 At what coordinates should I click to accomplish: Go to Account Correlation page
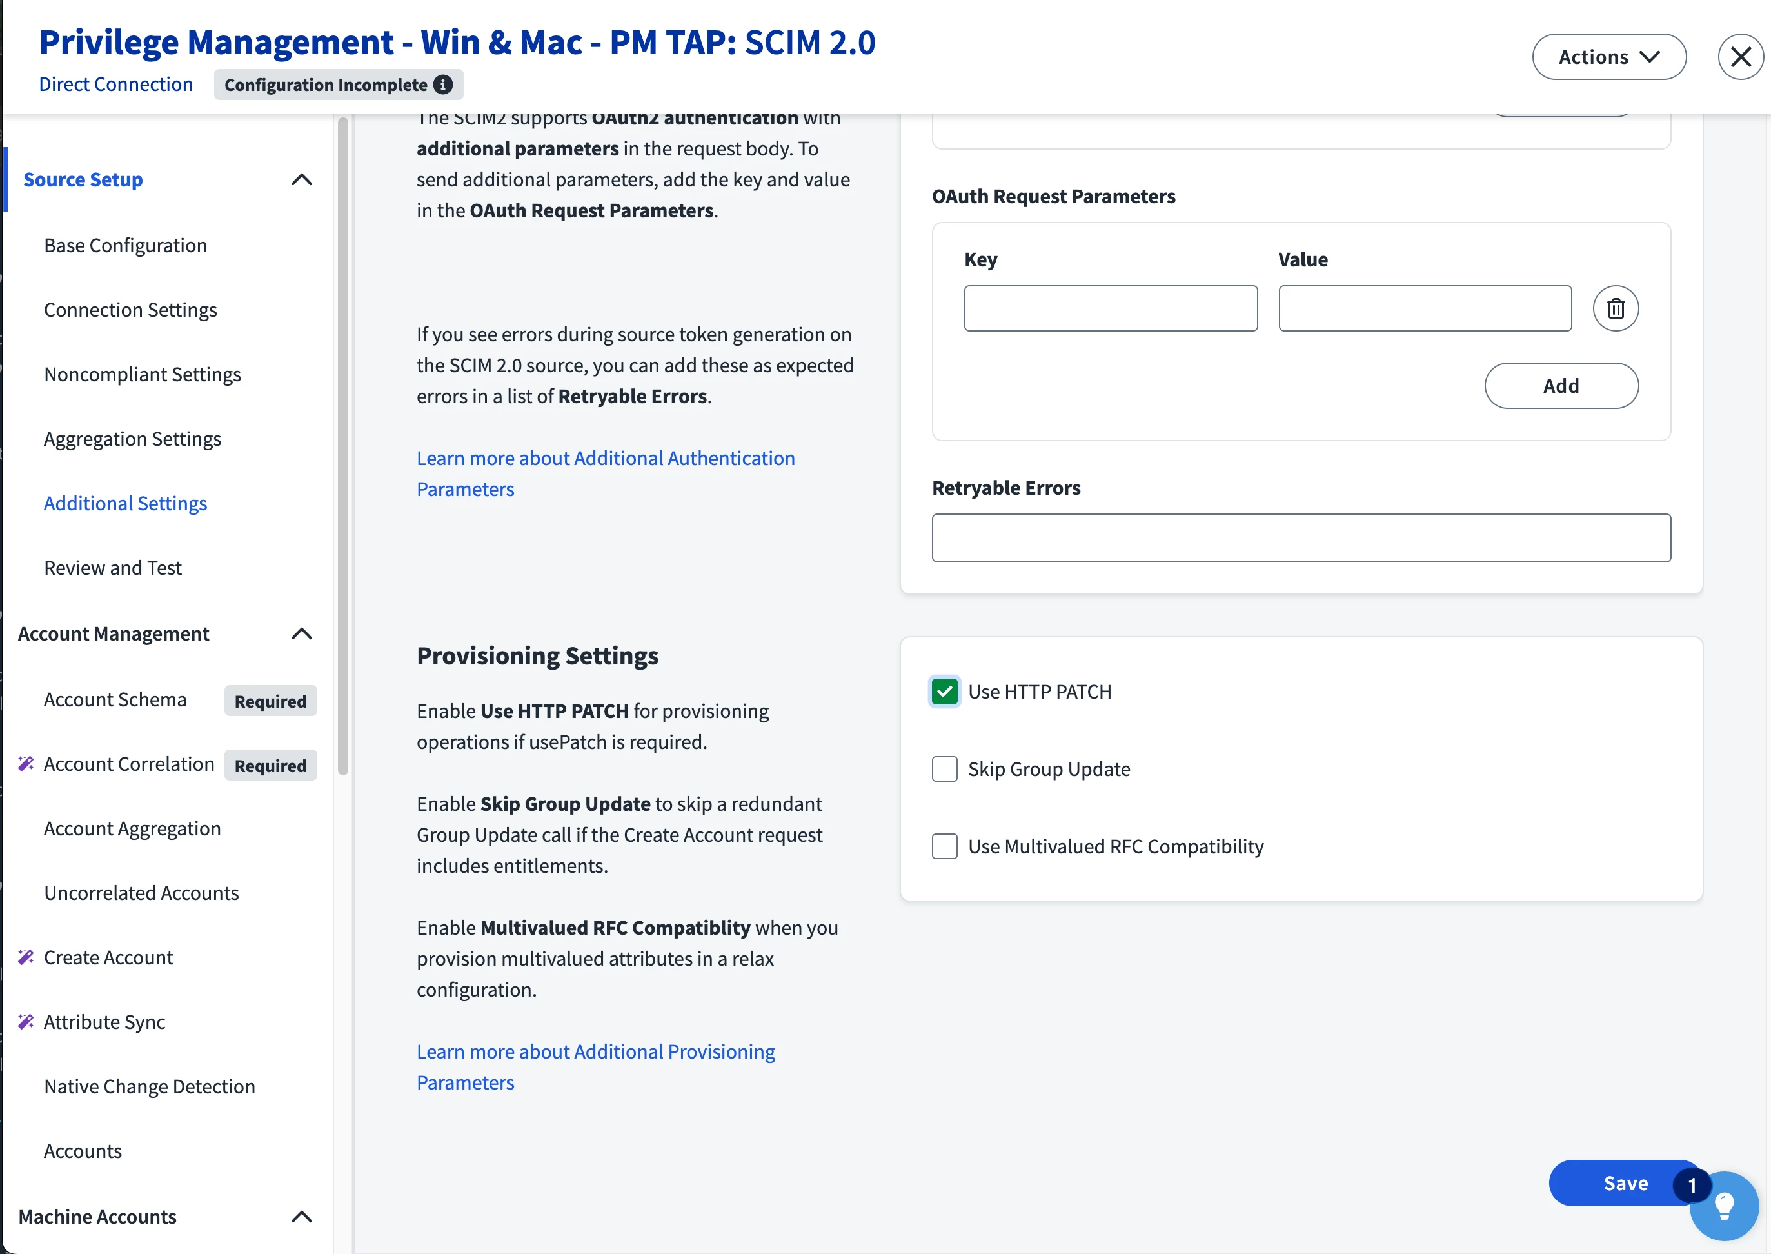pos(129,764)
